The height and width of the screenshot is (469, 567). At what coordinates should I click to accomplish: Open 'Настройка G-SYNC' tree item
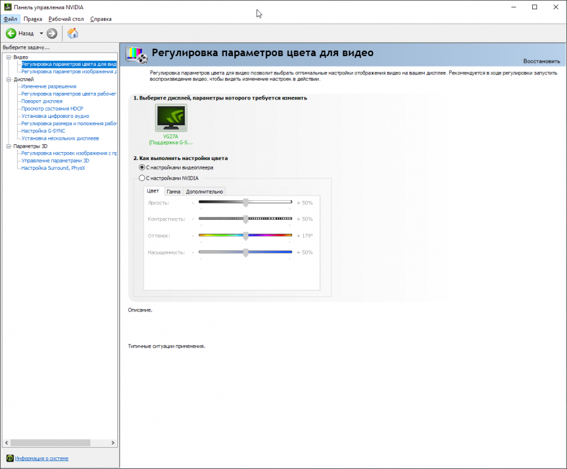(43, 131)
